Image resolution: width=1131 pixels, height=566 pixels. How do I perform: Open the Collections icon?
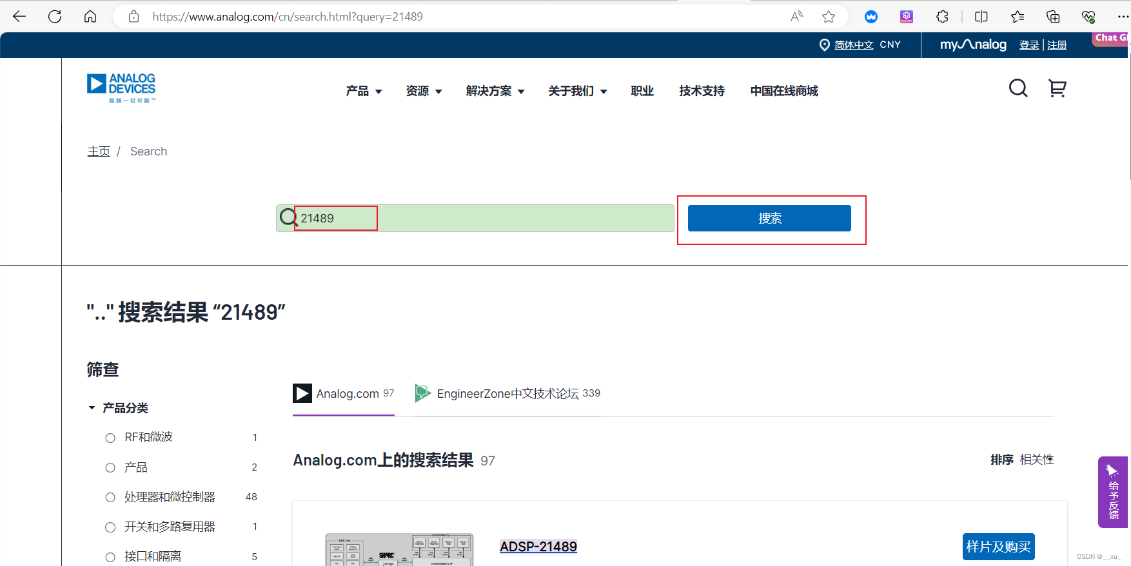pos(1053,17)
